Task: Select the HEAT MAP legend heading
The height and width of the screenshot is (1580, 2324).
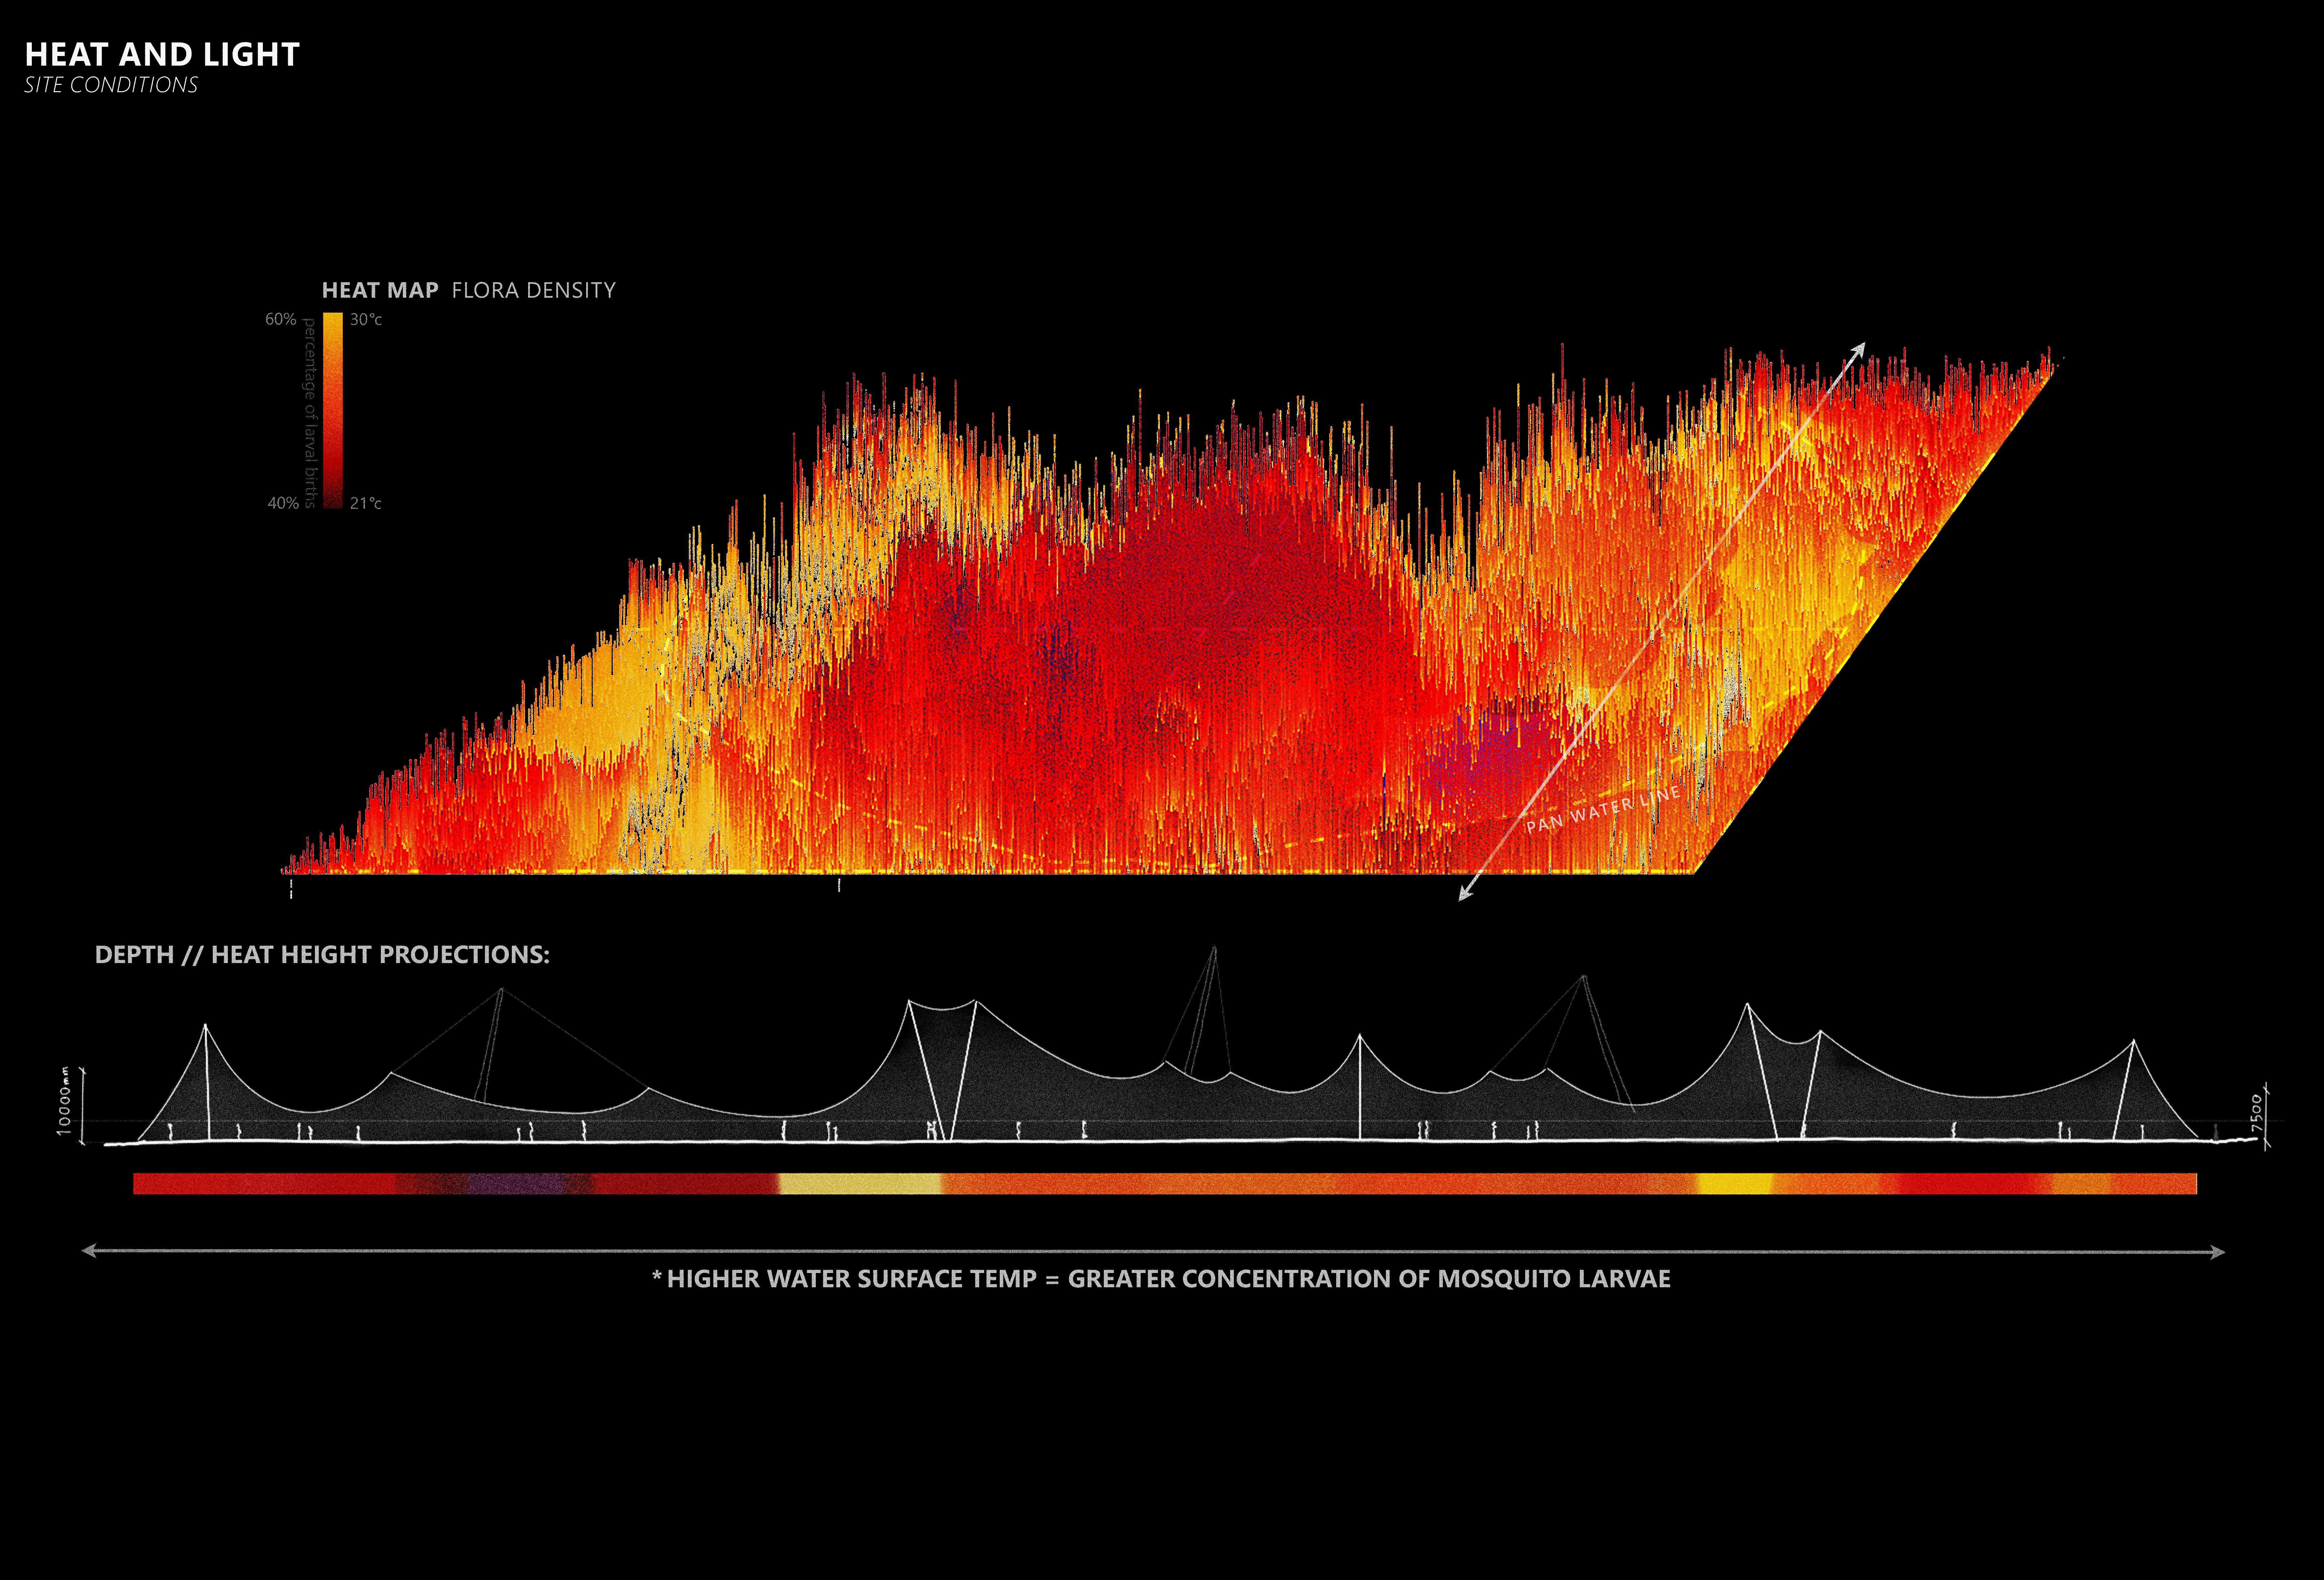Action: pyautogui.click(x=380, y=290)
